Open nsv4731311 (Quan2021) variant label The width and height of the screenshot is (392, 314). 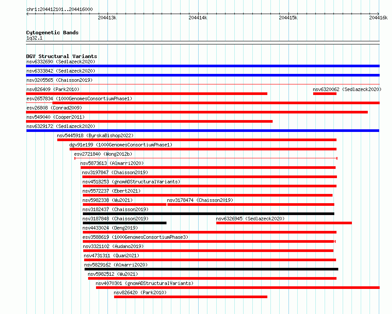pos(111,256)
